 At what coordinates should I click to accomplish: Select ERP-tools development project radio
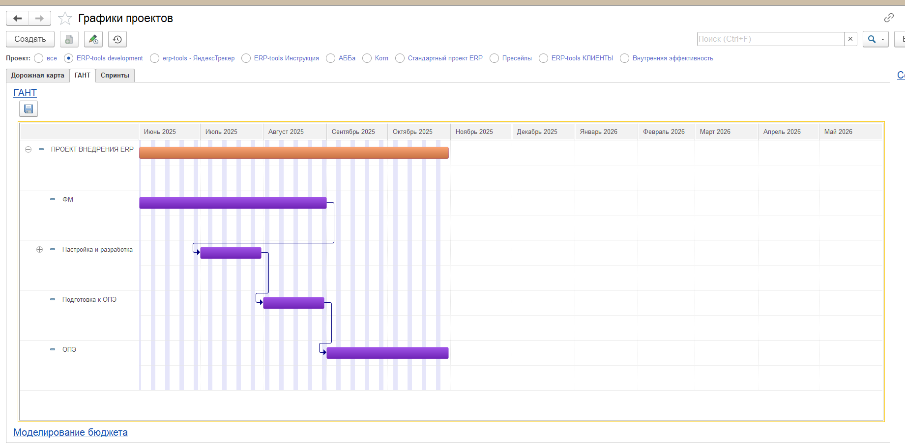coord(69,58)
